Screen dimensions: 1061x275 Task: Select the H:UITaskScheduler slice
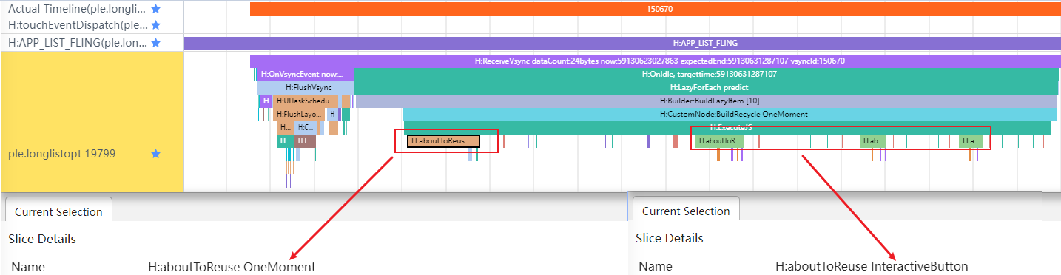coord(306,101)
